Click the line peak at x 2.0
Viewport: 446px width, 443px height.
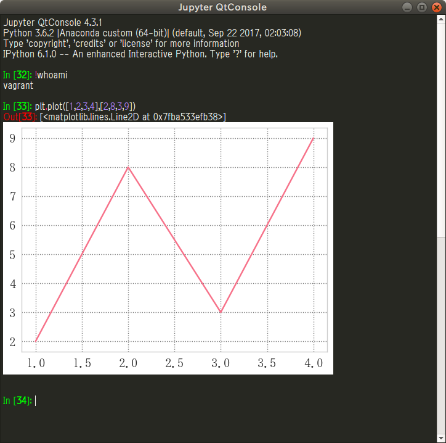128,167
